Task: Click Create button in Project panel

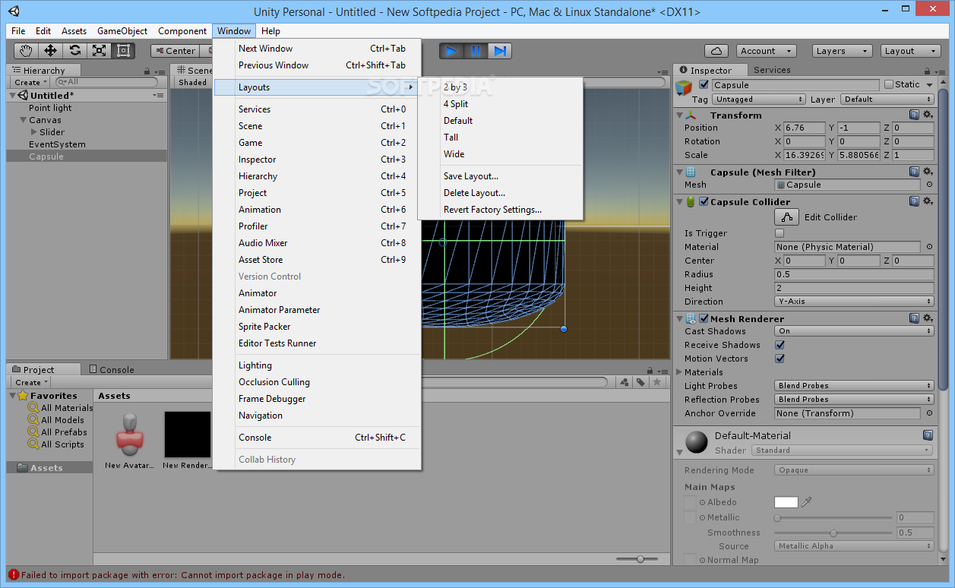Action: click(x=30, y=382)
